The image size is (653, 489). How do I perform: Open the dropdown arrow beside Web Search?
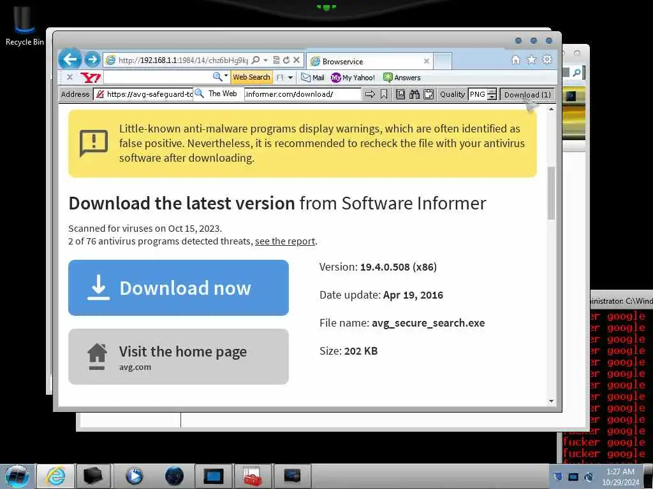[x=290, y=78]
